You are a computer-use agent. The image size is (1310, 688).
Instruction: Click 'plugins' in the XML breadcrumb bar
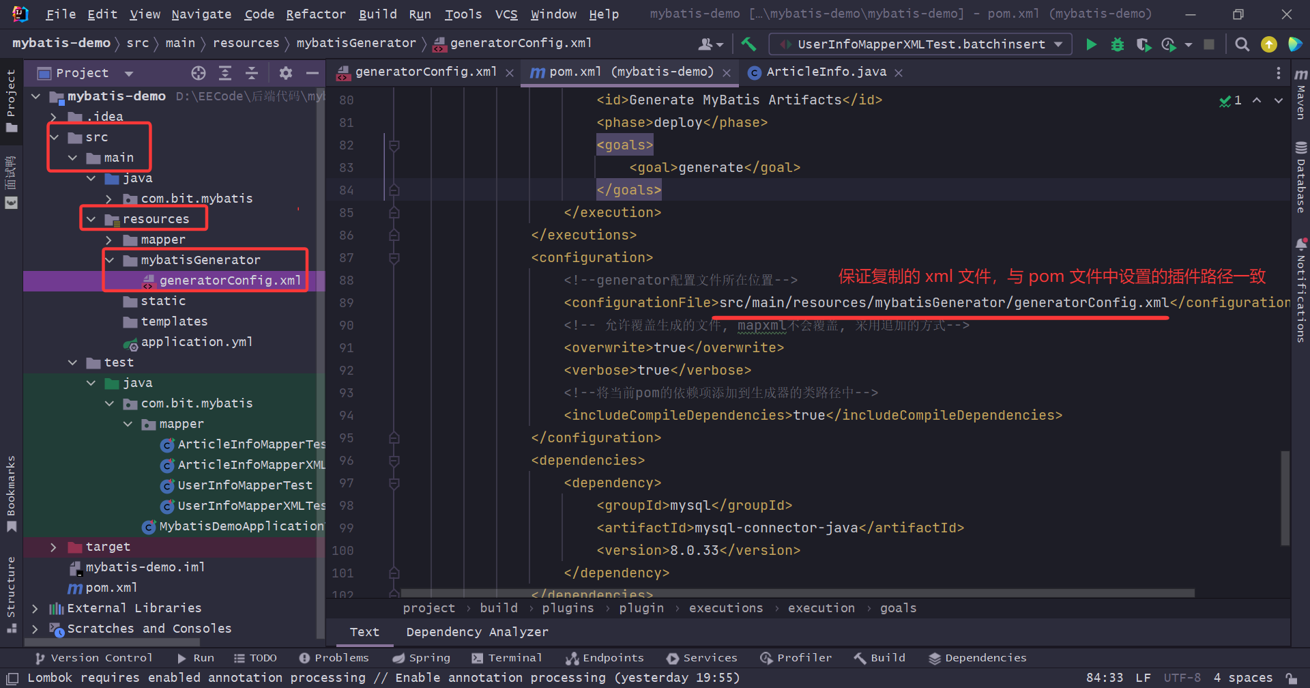click(568, 608)
